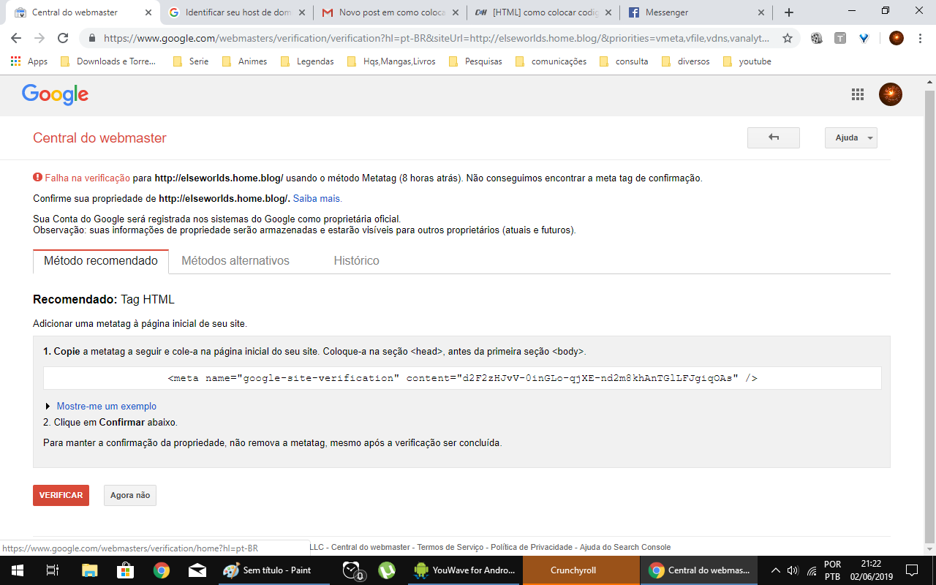Open the network Wi-Fi tray icon
The height and width of the screenshot is (585, 936).
point(812,570)
